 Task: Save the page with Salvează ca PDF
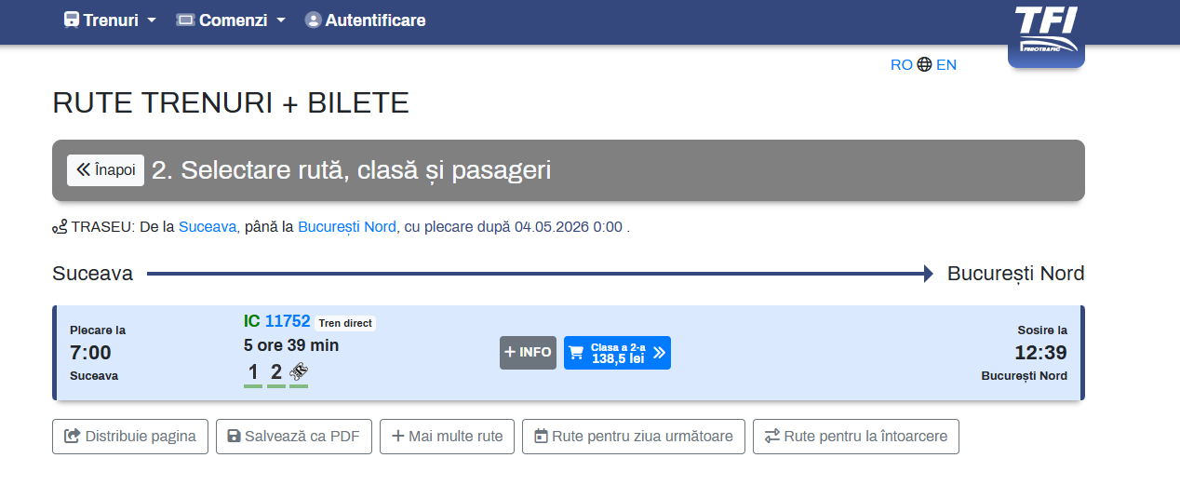click(294, 437)
